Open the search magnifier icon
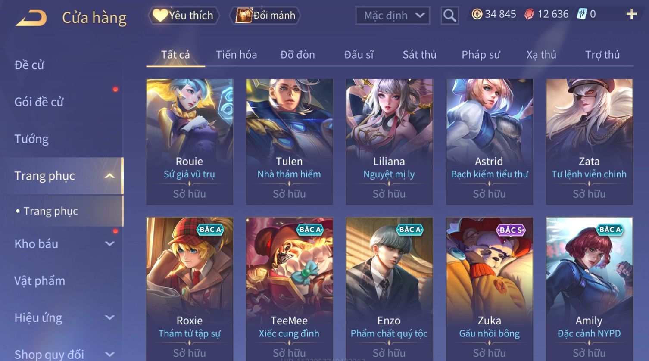The height and width of the screenshot is (361, 649). 449,16
